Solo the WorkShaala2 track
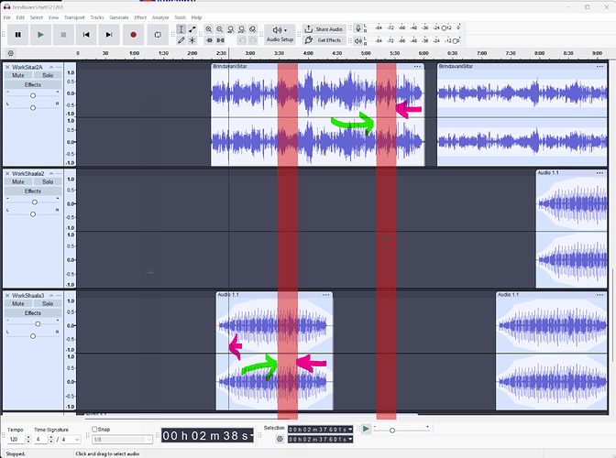616x458 pixels. click(x=48, y=181)
